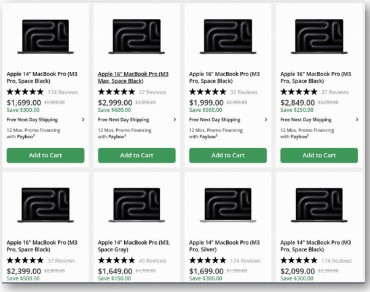The image size is (370, 292).
Task: View product image of $2,399.00 16" MacBook
Action: (45, 205)
